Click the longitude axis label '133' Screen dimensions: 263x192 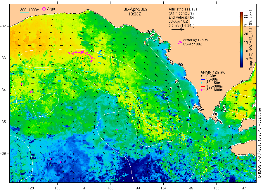pyautogui.click(x=137, y=188)
